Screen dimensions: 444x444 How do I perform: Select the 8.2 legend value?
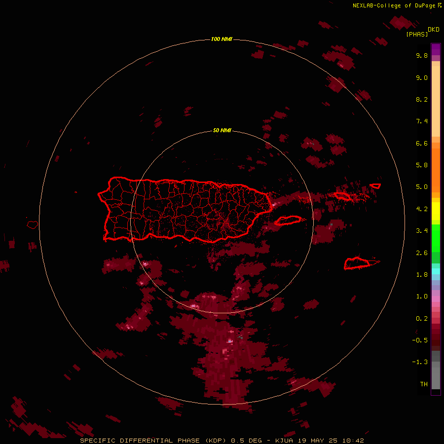(x=422, y=99)
